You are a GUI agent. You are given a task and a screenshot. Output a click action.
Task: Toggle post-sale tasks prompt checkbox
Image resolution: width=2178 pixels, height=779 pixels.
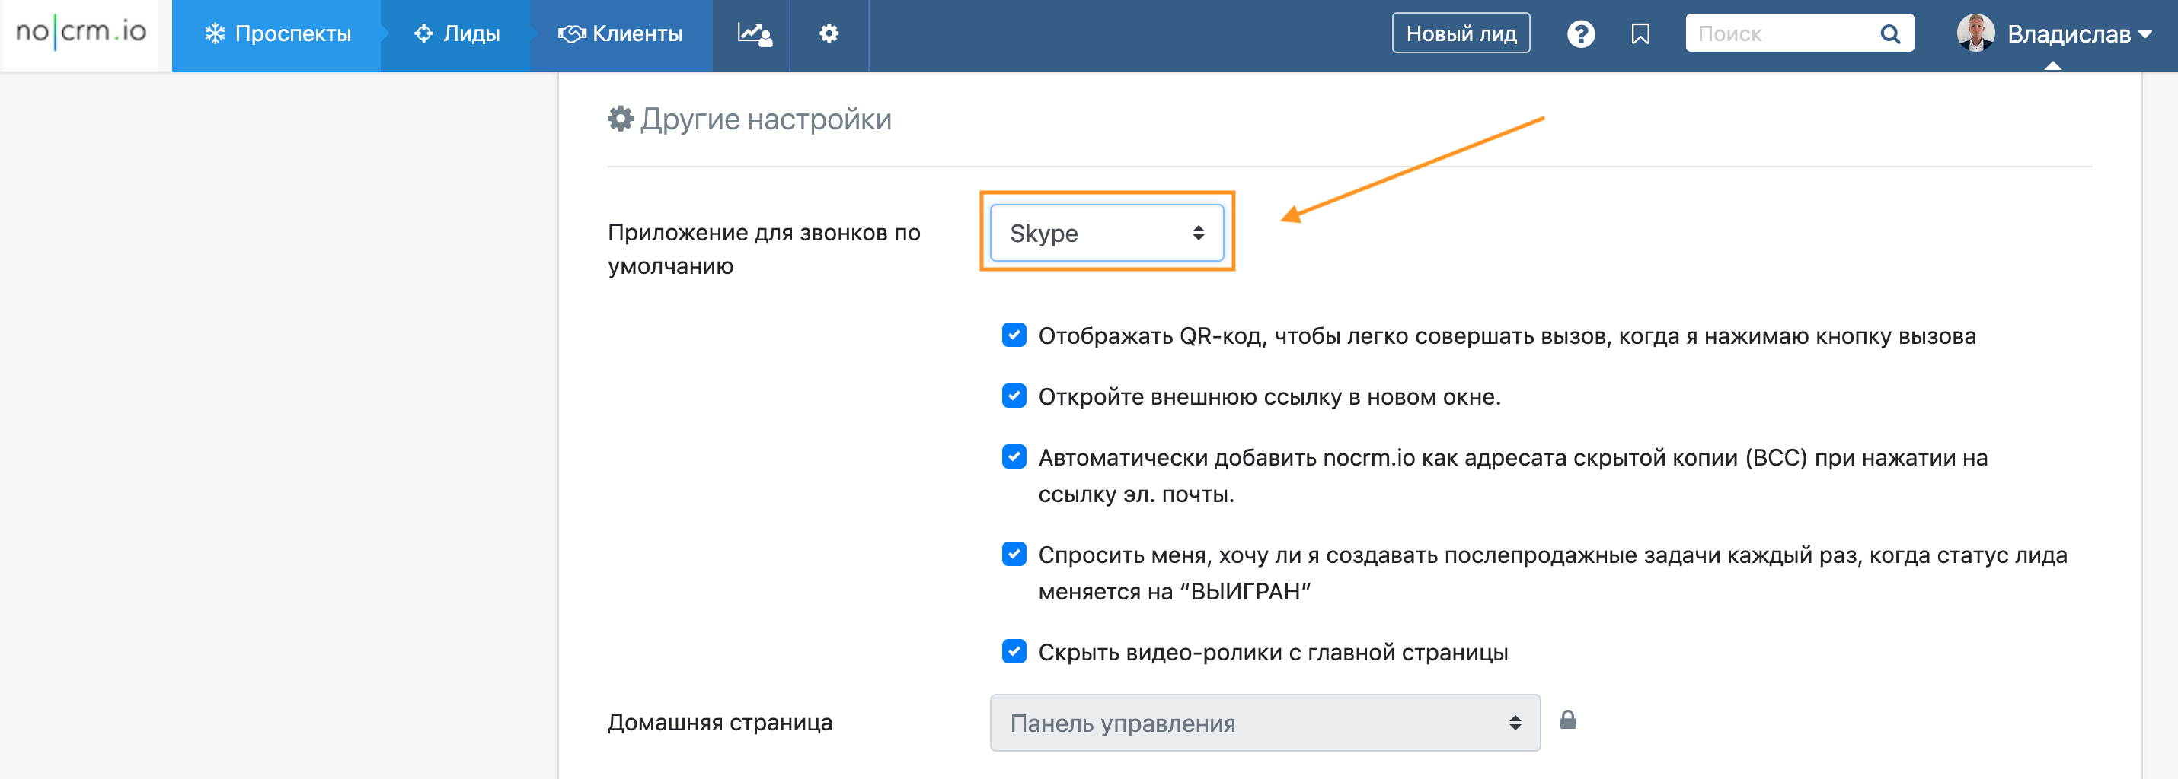point(1014,555)
